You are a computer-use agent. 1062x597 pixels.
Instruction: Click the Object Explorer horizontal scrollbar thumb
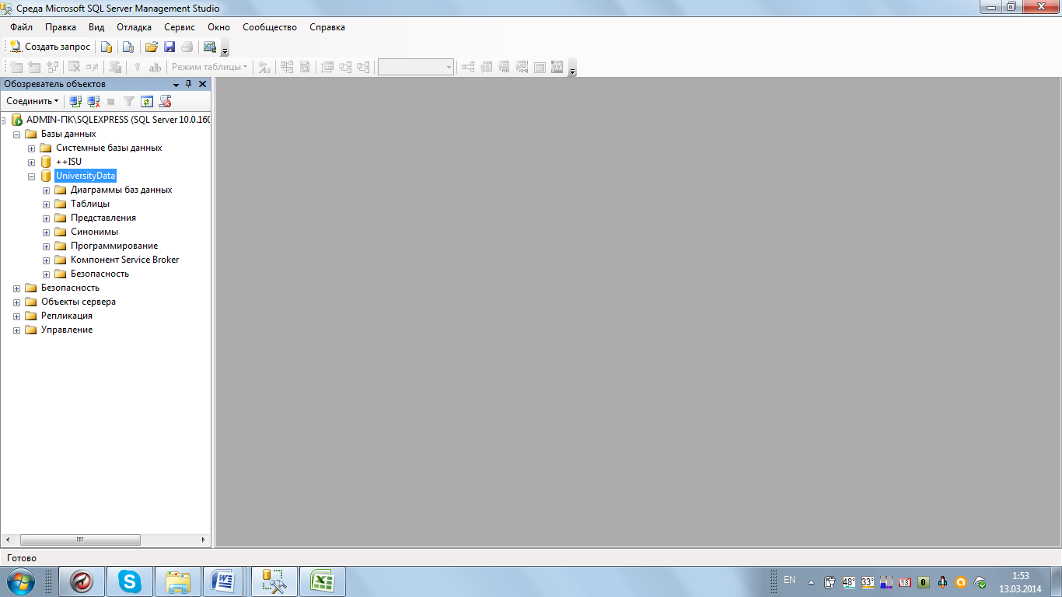click(x=80, y=539)
